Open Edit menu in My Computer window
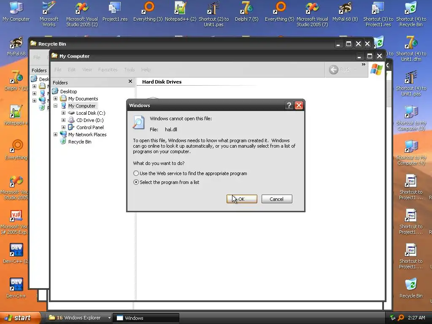432x324 pixels. pyautogui.click(x=72, y=70)
